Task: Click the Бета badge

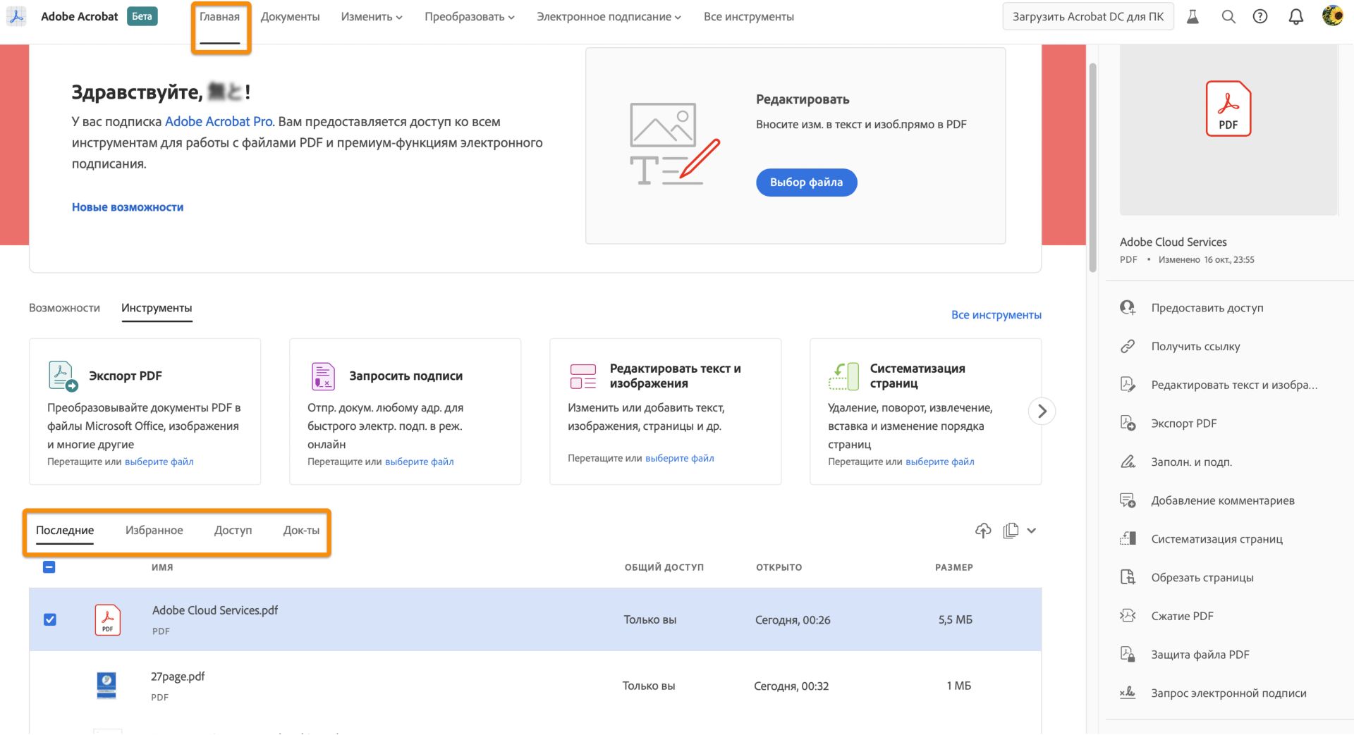Action: [142, 16]
